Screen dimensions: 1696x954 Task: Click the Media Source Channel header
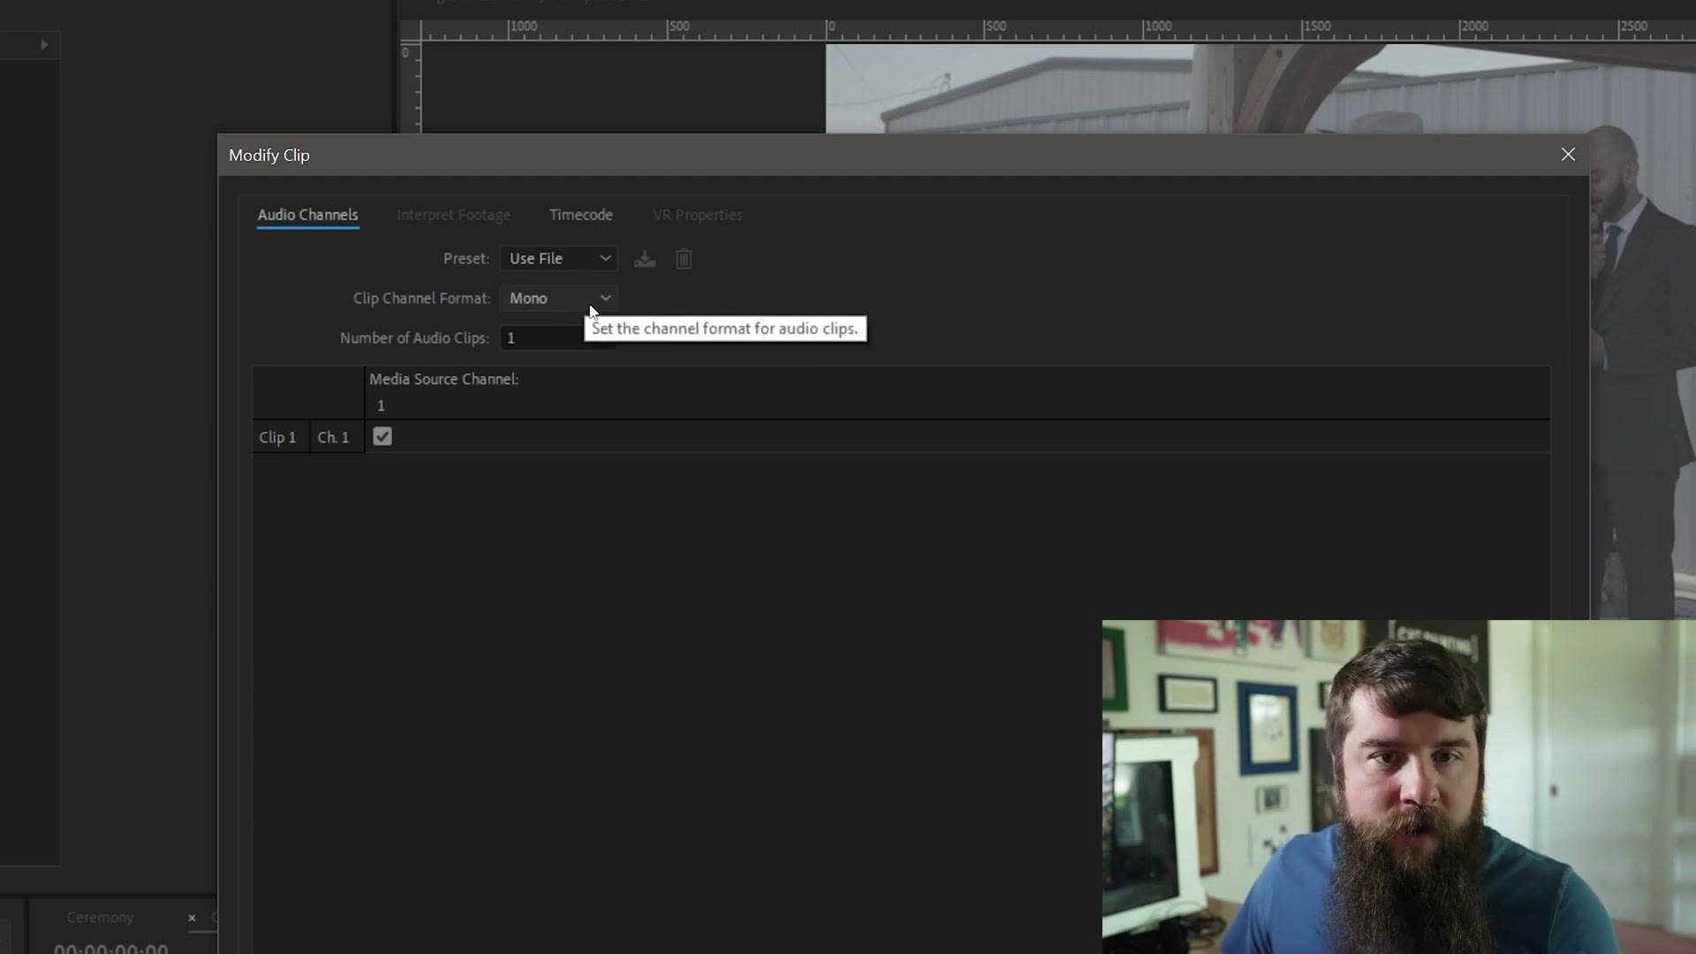(x=443, y=379)
